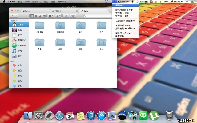Image resolution: width=197 pixels, height=123 pixels.
Task: Filter by the 橙色 tag dot
Action: [x=14, y=70]
